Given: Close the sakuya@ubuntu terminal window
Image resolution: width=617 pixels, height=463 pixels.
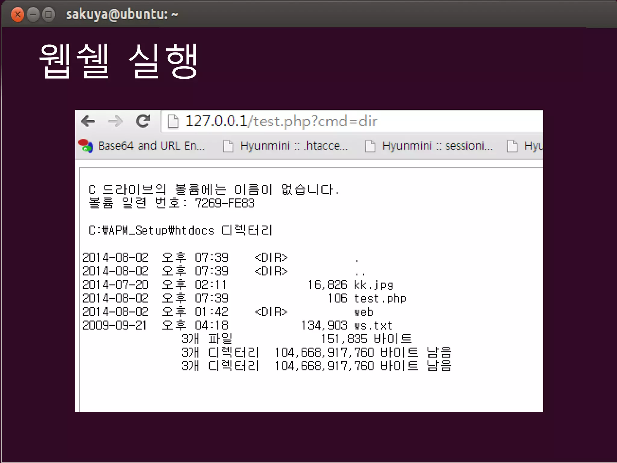Looking at the screenshot, I should (x=17, y=14).
